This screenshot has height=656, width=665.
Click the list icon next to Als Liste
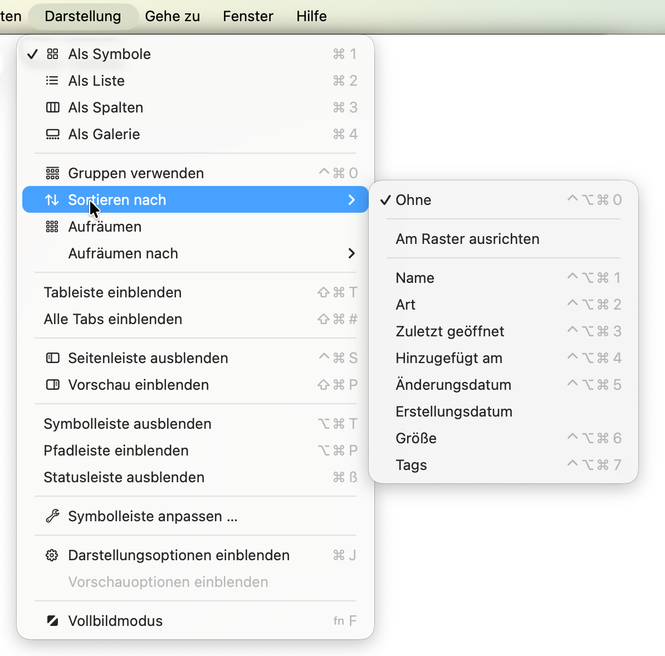click(52, 81)
